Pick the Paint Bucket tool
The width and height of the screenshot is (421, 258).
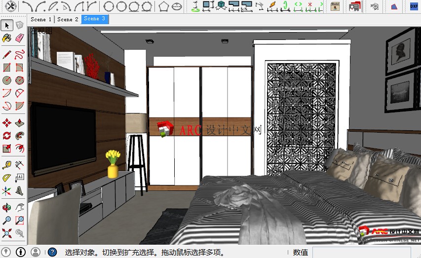tap(7, 38)
